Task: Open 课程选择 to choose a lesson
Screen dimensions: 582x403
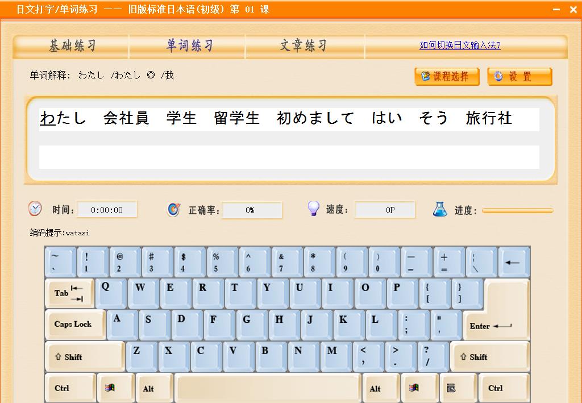Action: click(x=448, y=76)
